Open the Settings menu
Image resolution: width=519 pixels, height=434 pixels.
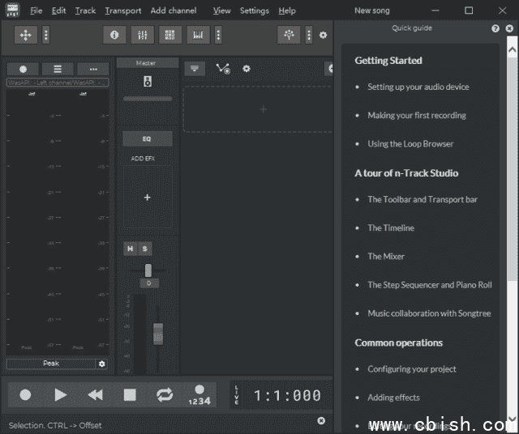pyautogui.click(x=255, y=11)
